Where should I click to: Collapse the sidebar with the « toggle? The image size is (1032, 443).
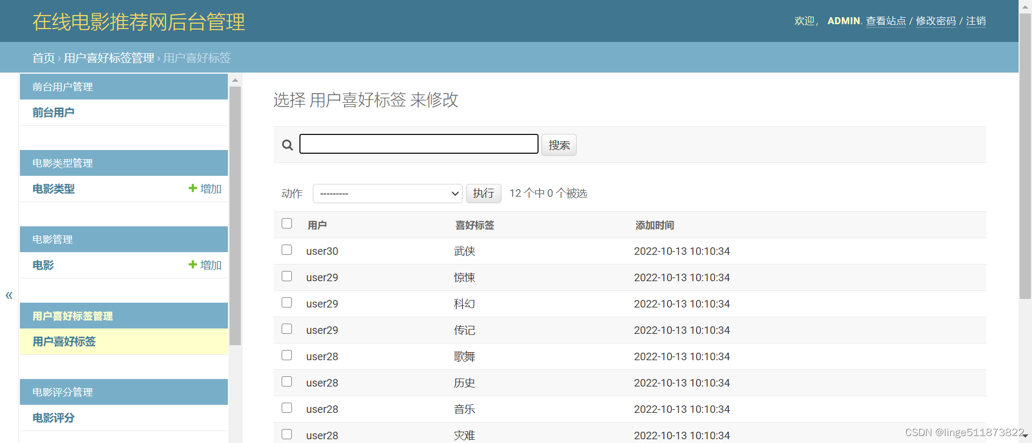click(9, 295)
